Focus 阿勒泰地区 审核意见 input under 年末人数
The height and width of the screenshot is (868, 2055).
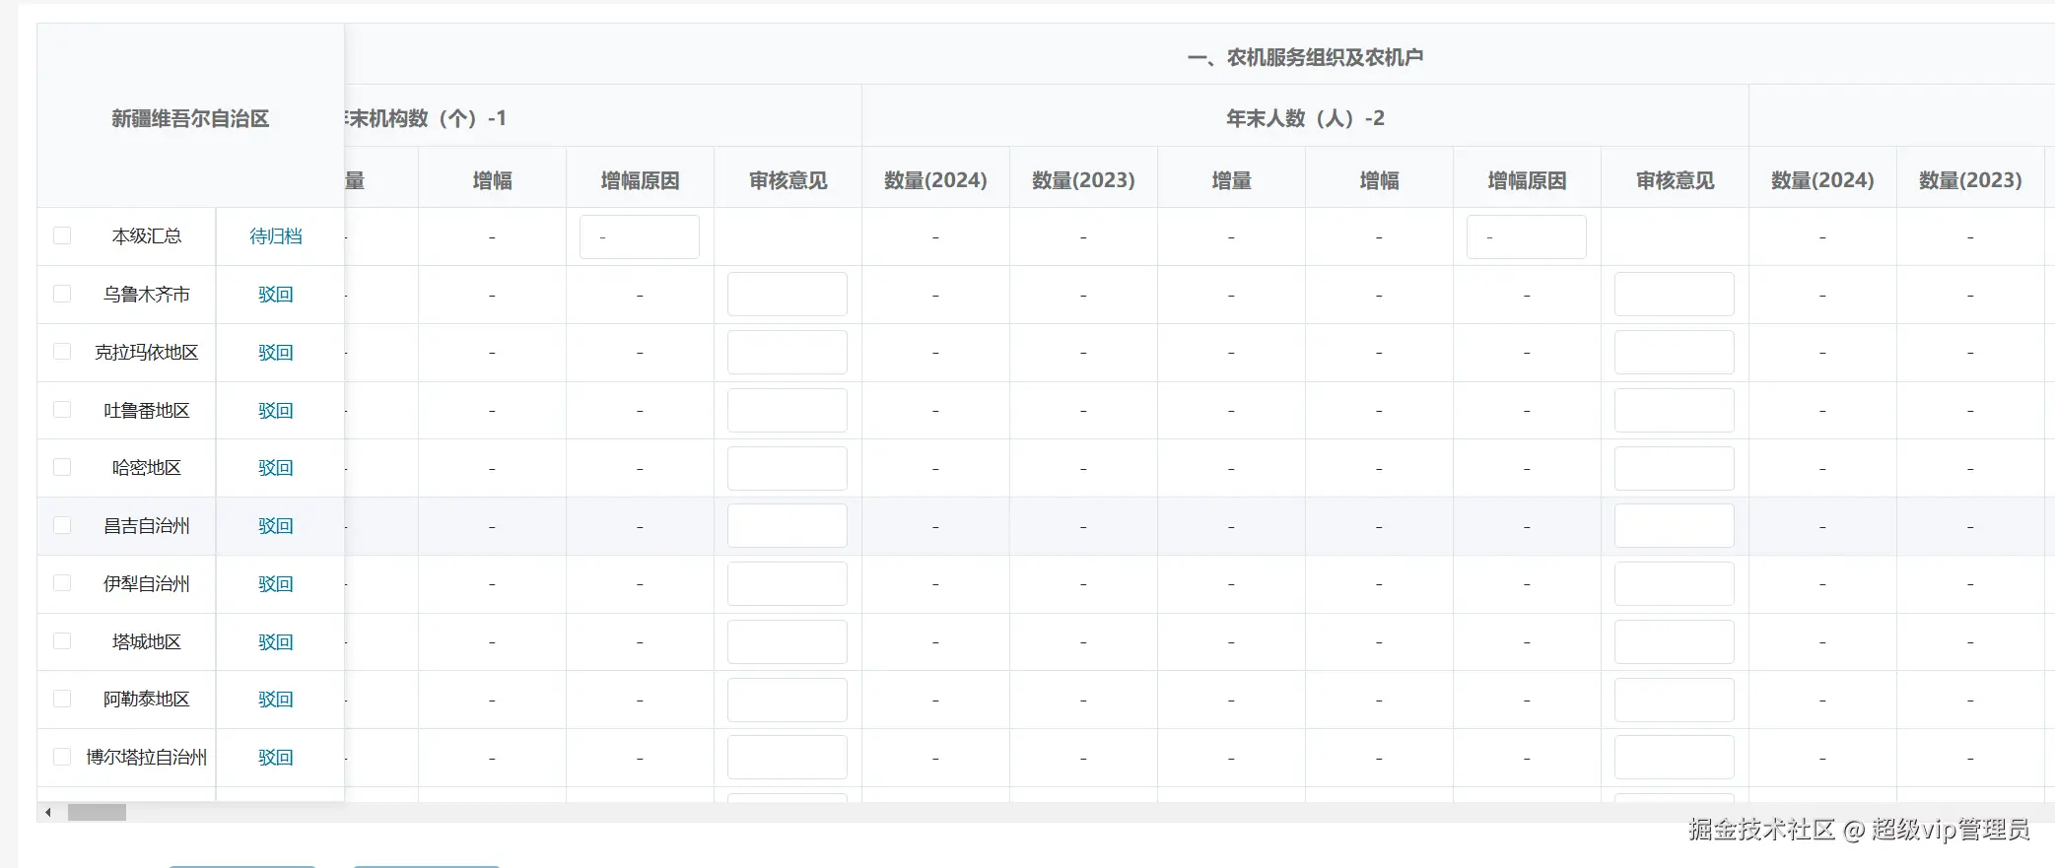pos(1675,700)
